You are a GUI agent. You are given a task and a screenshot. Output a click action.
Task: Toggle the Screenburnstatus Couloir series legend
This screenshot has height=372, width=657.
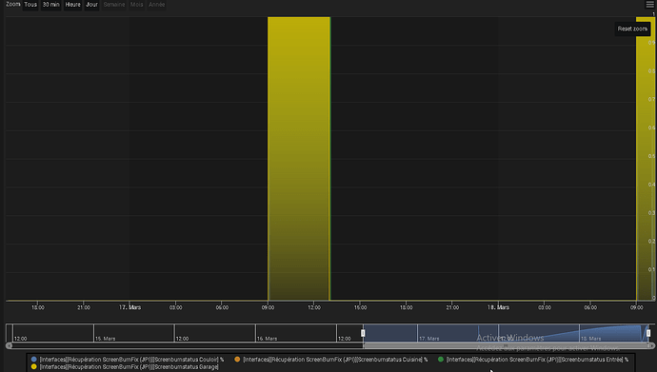pyautogui.click(x=128, y=360)
